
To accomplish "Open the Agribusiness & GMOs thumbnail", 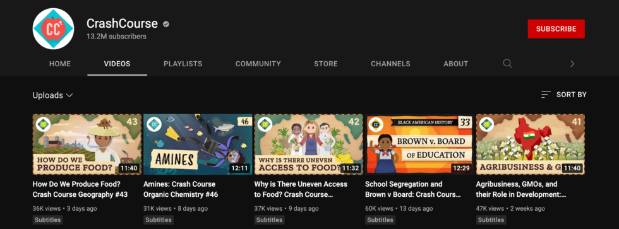I will [531, 144].
